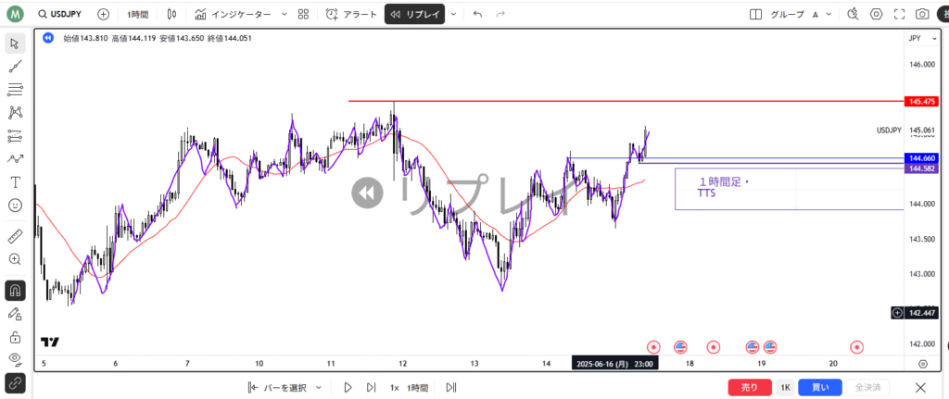949x399 pixels.
Task: Open the price scale gear at bottom right
Action: point(922,363)
